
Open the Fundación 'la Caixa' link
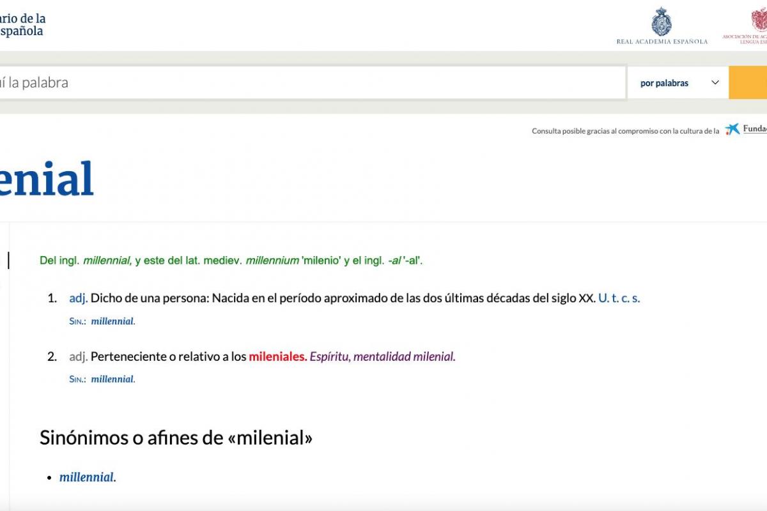(755, 129)
